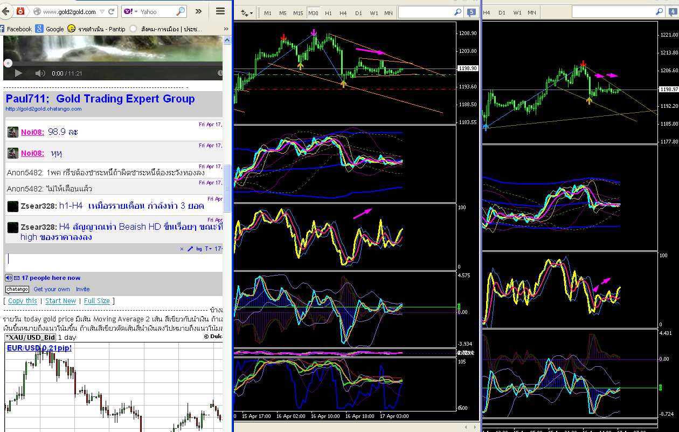Viewport: 679px width, 432px height.
Task: Click the chat scrollbar thumb
Action: click(x=227, y=188)
